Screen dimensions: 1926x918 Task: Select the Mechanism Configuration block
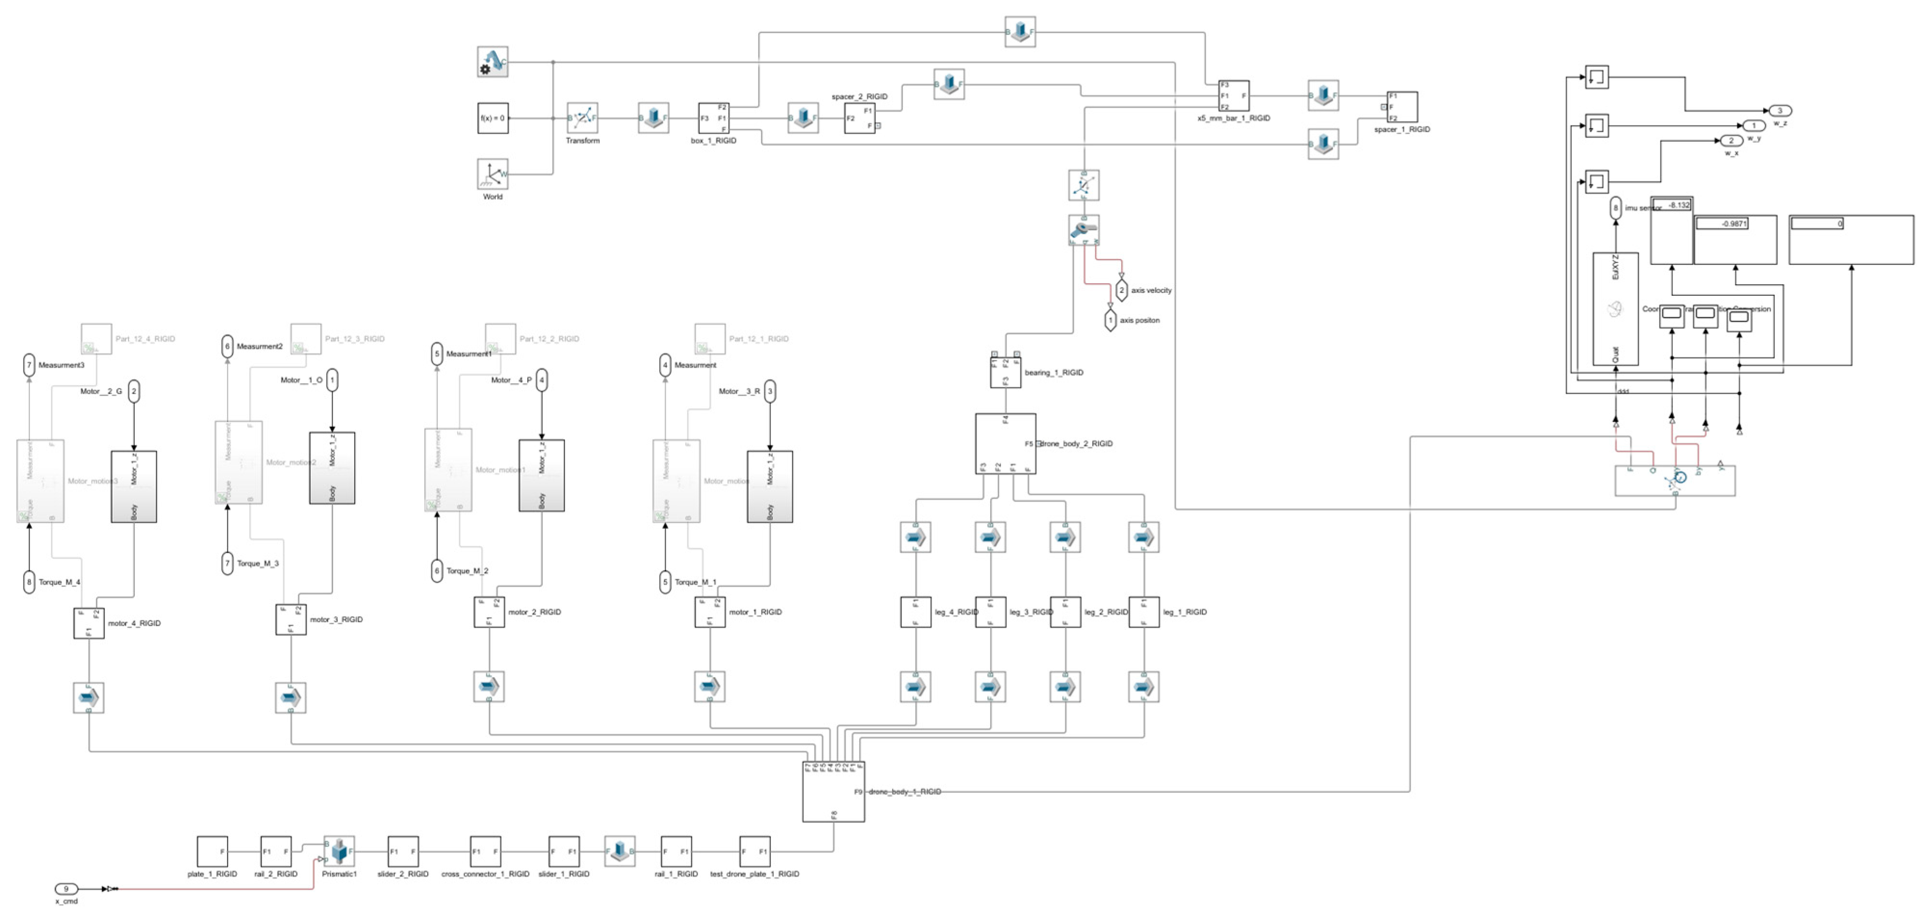click(493, 62)
